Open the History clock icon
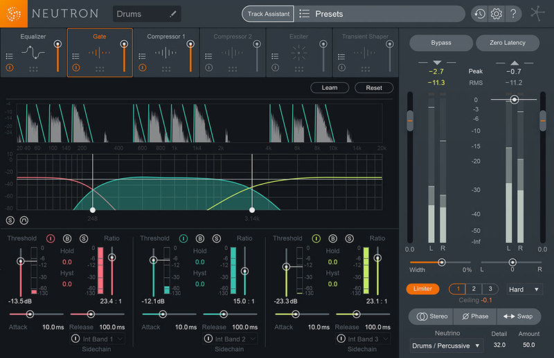This screenshot has height=358, width=554. 479,14
